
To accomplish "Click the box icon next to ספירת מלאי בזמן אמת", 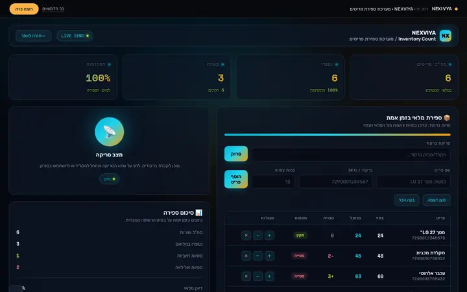I will (x=447, y=117).
